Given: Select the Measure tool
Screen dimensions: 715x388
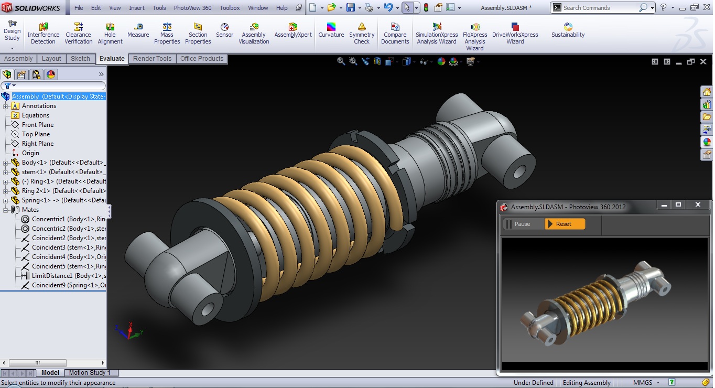Looking at the screenshot, I should tap(138, 30).
